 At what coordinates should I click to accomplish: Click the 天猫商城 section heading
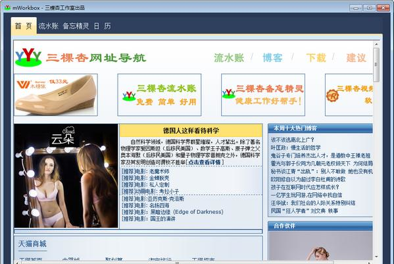[32, 244]
